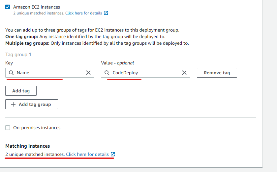277x172 pixels.
Task: Open Click here for details under Matching instances
Action: (87, 154)
